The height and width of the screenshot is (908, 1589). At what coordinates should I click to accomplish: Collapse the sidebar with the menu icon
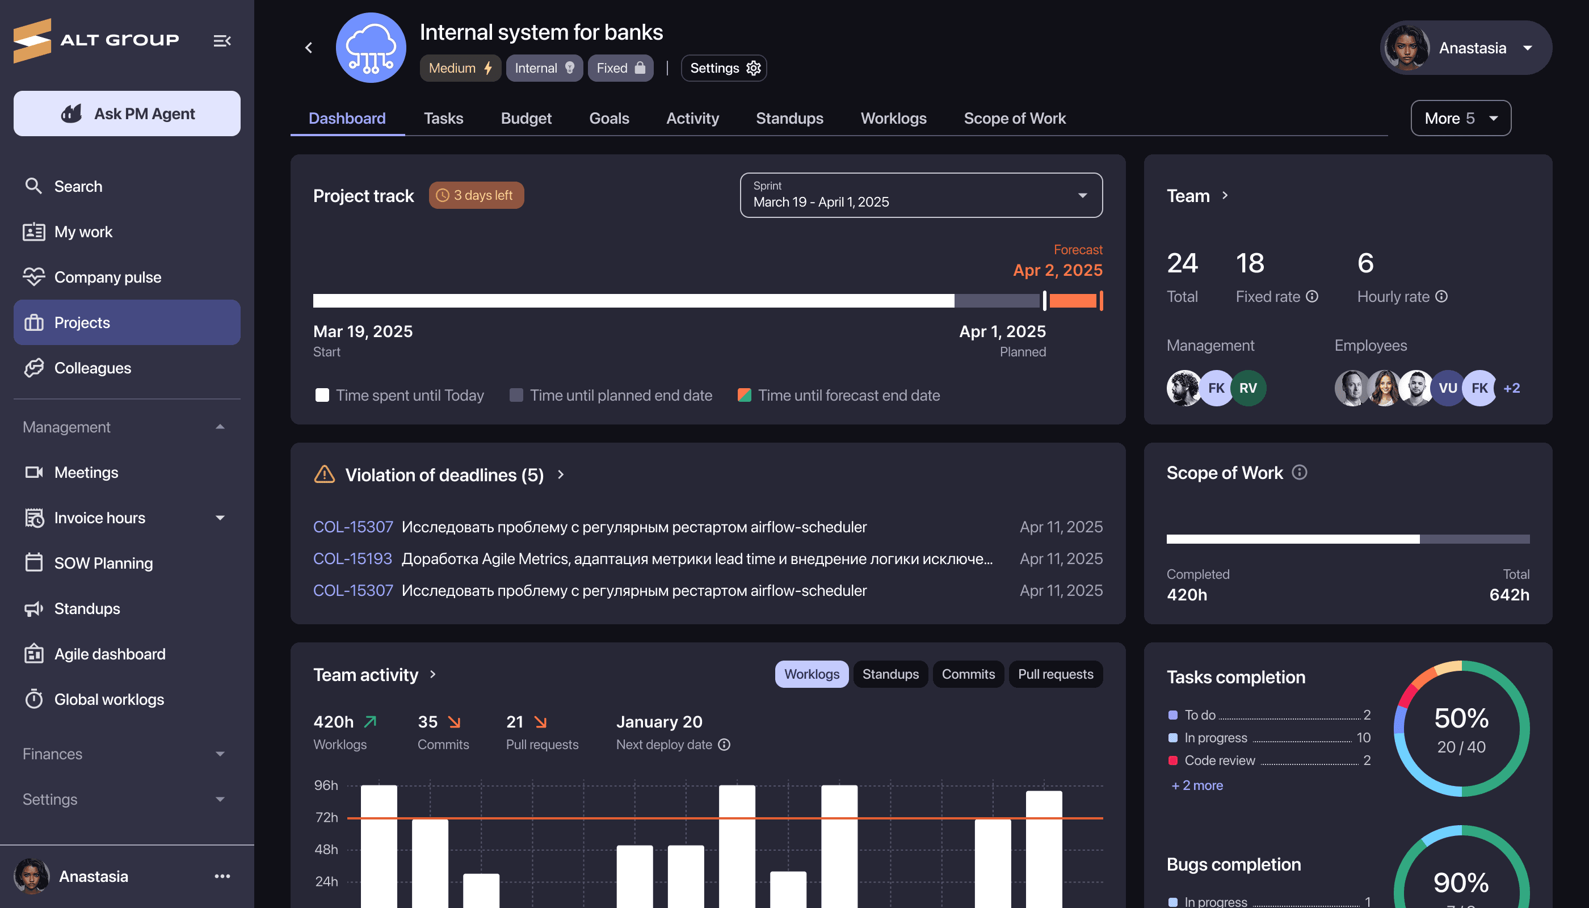pos(222,40)
